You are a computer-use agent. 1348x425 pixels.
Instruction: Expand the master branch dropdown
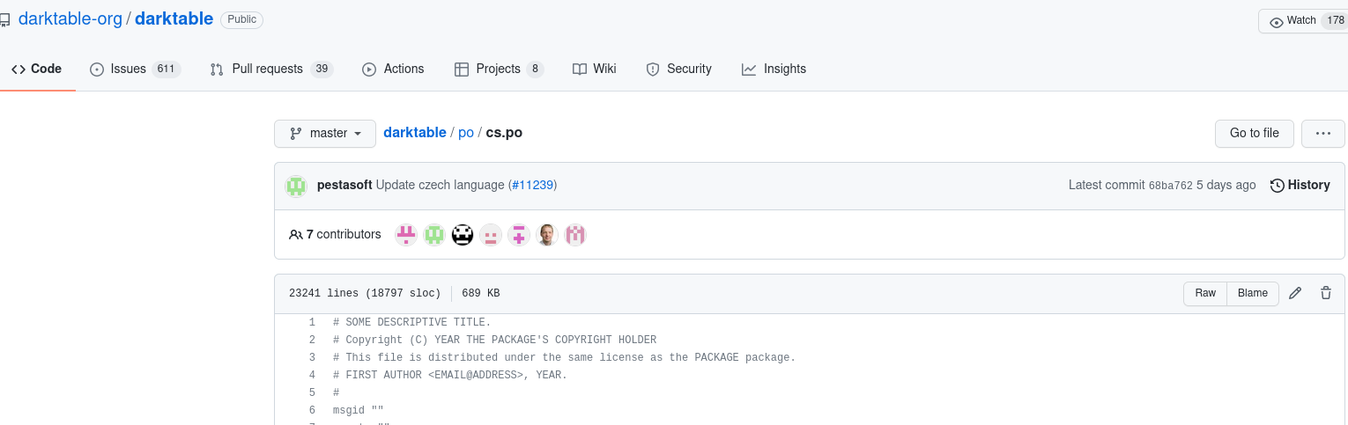pos(325,134)
